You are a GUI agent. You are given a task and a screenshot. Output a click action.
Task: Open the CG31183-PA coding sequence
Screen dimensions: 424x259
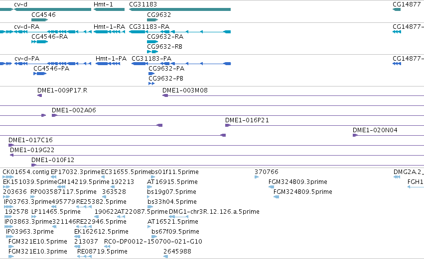181,64
